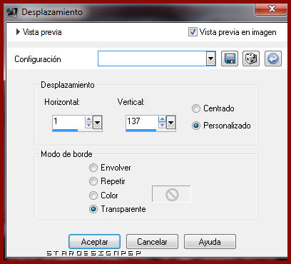Decrease the Vertical value with down arrow

162,125
